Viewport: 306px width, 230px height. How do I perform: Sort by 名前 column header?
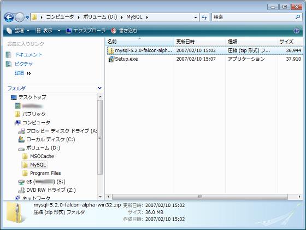[x=140, y=42]
